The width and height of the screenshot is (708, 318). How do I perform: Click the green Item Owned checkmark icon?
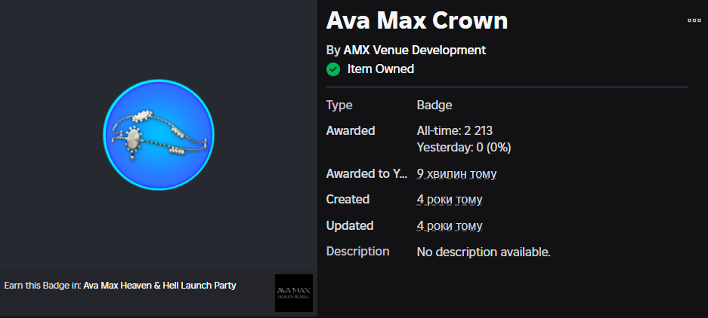click(332, 69)
